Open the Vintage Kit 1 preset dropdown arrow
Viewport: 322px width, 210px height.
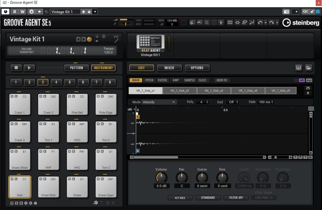coord(95,12)
